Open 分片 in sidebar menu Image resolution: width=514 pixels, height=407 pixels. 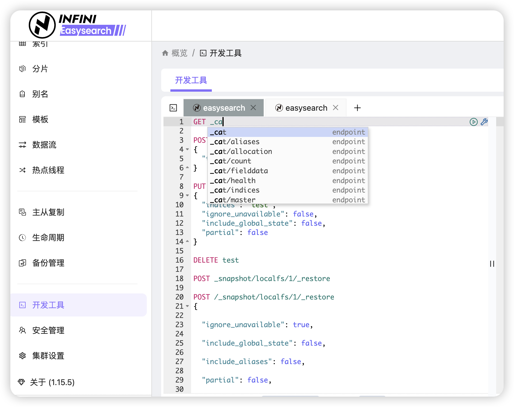pos(40,69)
